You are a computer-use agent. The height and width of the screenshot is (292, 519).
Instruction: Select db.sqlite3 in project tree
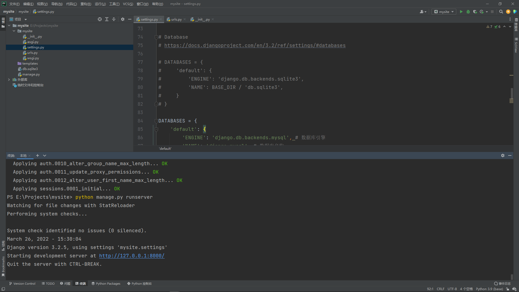[30, 69]
